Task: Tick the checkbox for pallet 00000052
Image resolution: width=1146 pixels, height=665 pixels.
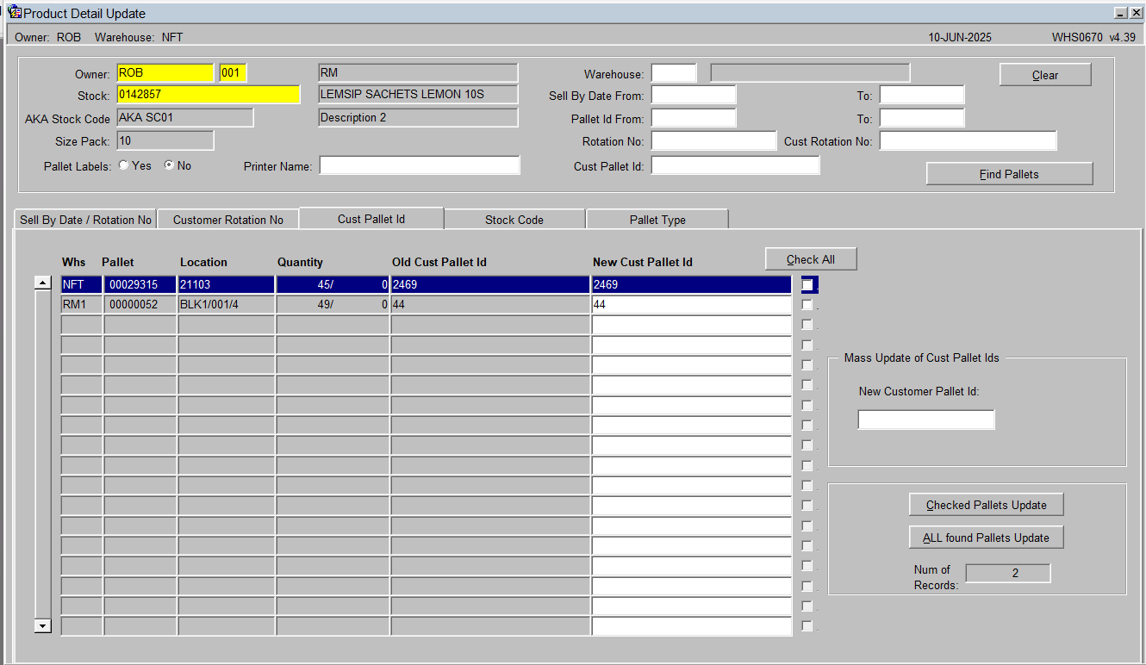Action: point(807,304)
